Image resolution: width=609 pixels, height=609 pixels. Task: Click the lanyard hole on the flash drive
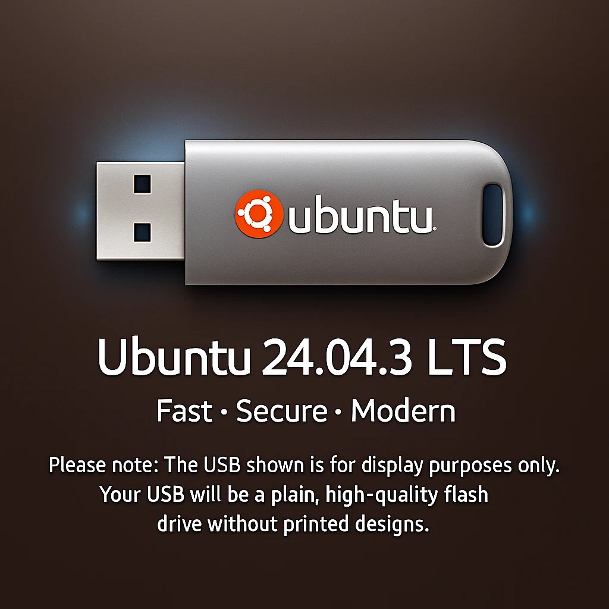(493, 215)
